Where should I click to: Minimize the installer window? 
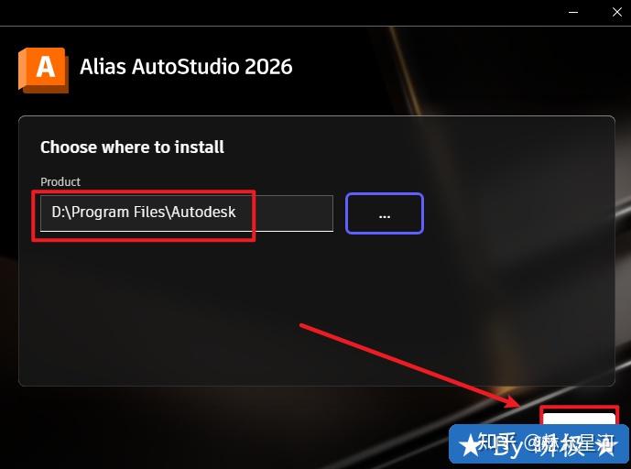(x=573, y=12)
